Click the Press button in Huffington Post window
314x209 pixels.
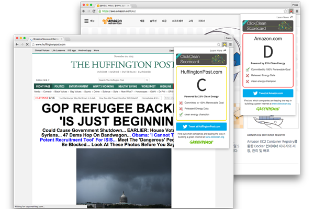tap(229, 38)
